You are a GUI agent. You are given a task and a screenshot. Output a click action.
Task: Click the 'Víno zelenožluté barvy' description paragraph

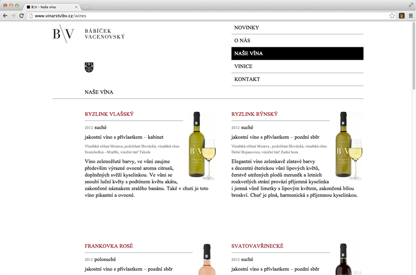(147, 178)
